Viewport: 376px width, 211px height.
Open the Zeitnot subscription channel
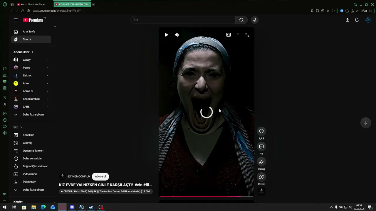pos(31,76)
